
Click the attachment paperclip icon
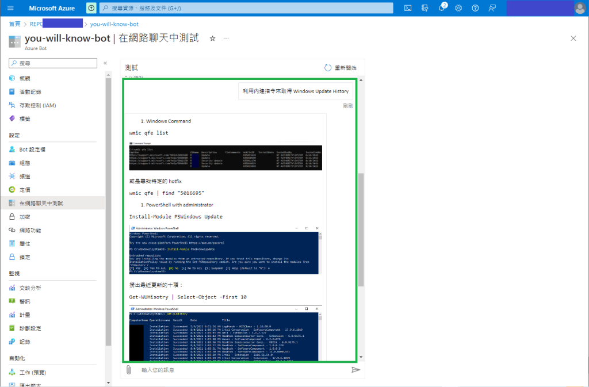coord(129,370)
